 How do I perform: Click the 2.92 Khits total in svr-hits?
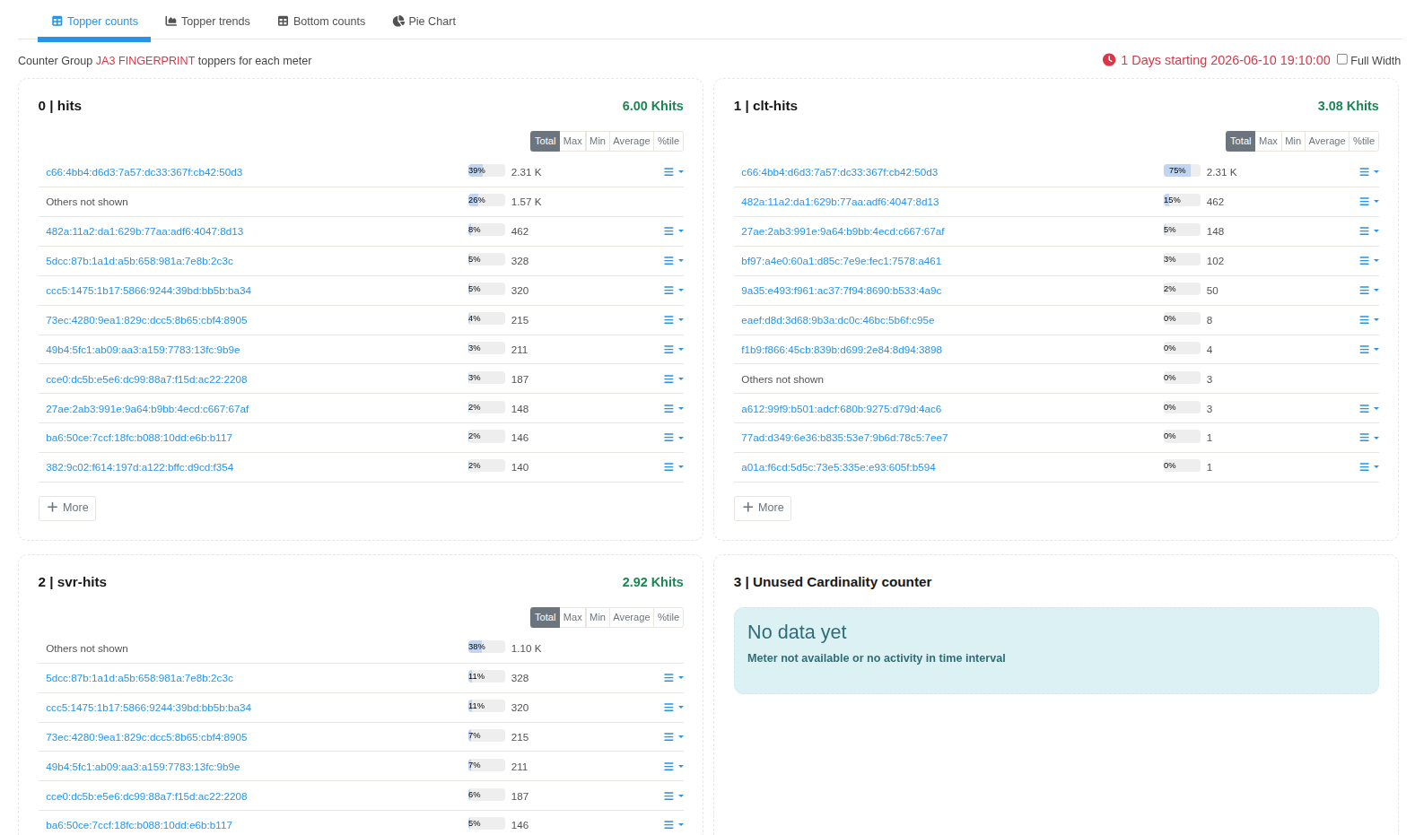(653, 582)
